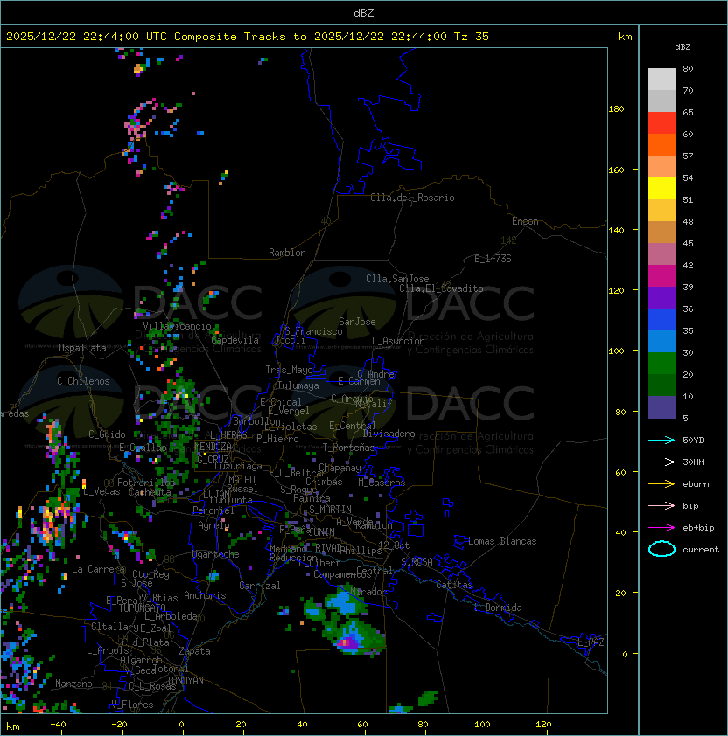The image size is (728, 736).
Task: Click the 'Zapata' place label
Action: tap(194, 651)
